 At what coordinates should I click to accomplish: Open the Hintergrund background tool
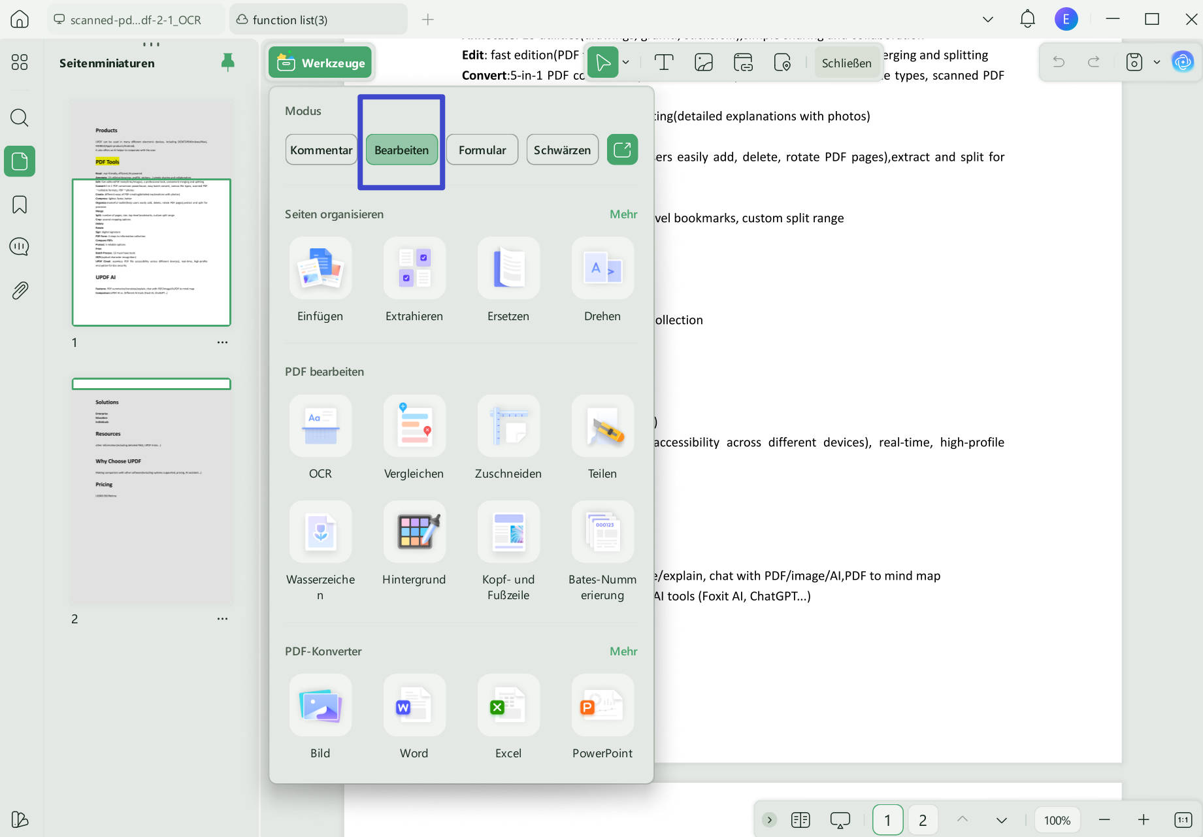coord(414,532)
